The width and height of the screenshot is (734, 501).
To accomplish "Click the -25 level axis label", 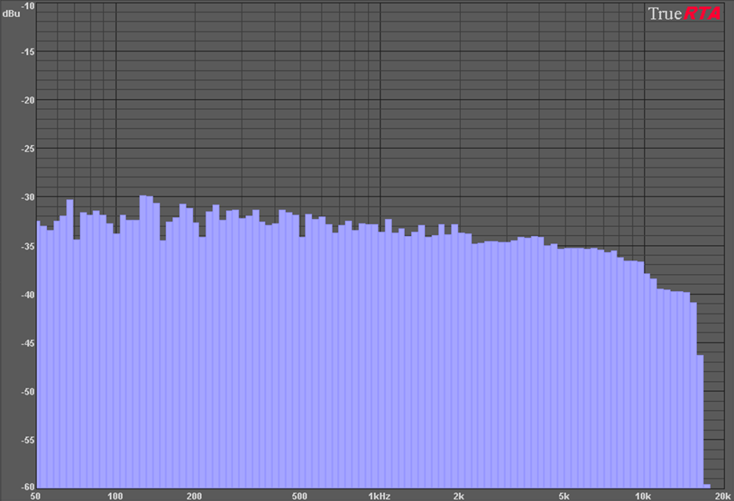I will (x=28, y=149).
